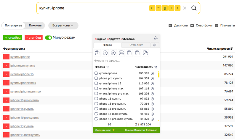Click the 291 904 request count value
237x140 pixels.
coord(228,57)
